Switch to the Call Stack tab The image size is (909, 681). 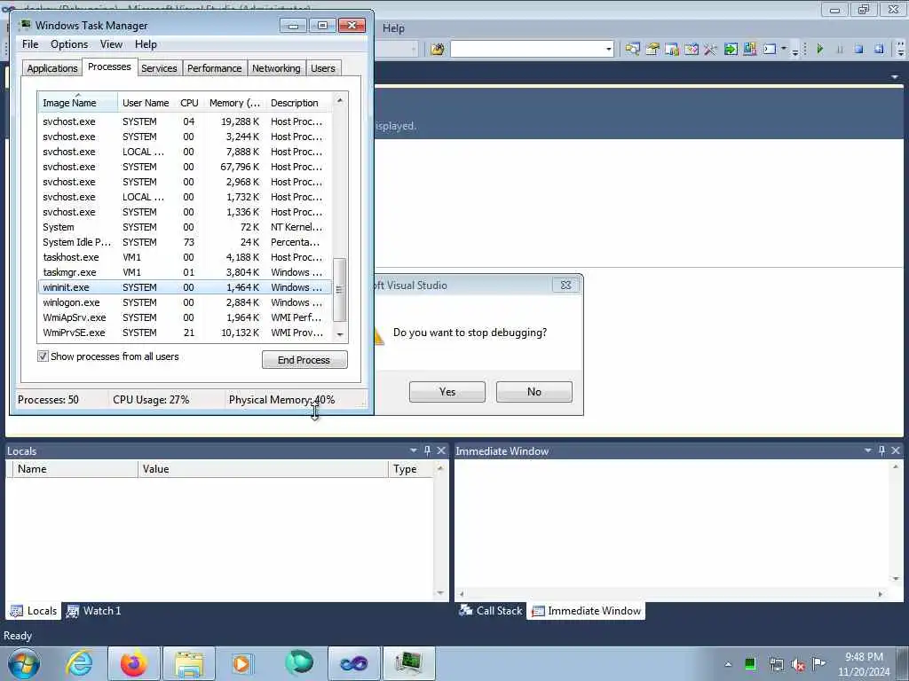point(491,610)
